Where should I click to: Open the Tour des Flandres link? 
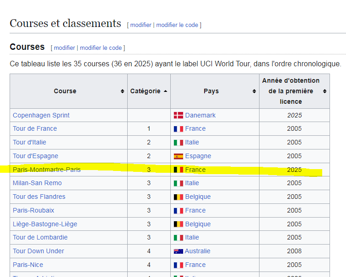point(39,197)
